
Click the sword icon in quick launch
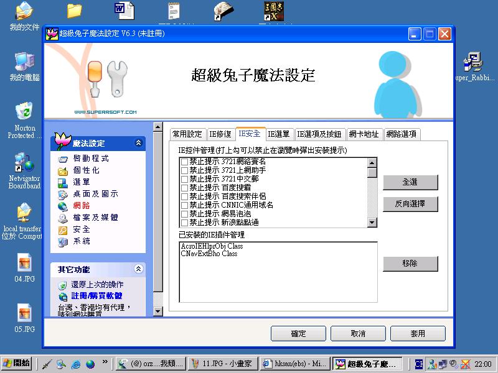tap(47, 364)
